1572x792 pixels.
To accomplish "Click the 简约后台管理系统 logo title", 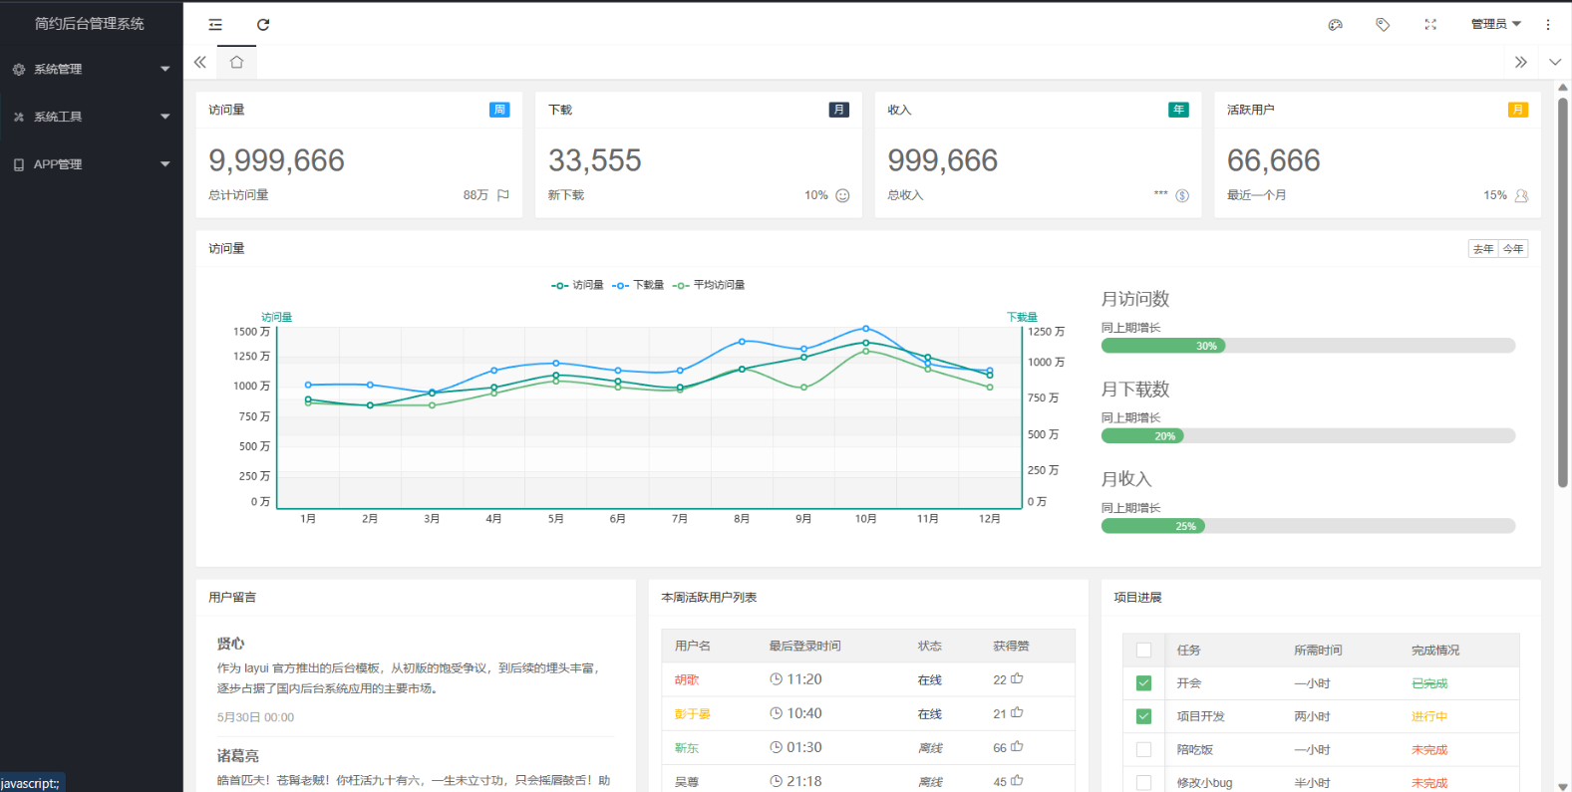I will [90, 23].
